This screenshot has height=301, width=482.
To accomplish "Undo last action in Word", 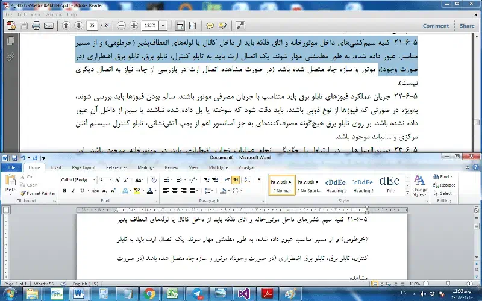I will point(23,158).
